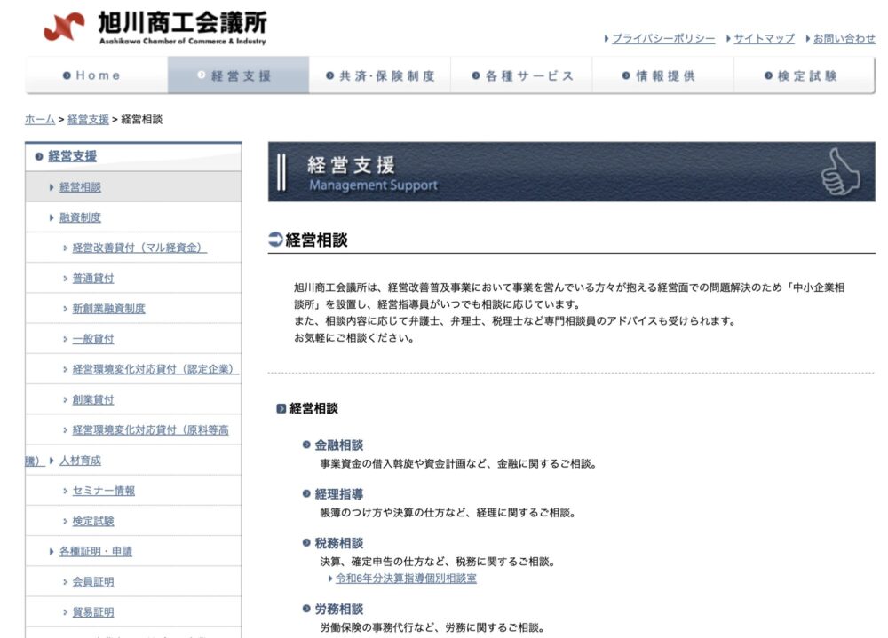Screen dimensions: 888x638
Task: Go to the 検定試験 navigation tab
Action: (805, 76)
